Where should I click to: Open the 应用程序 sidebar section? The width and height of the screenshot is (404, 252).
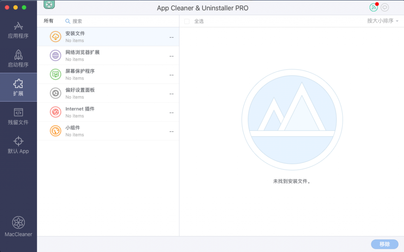pos(18,30)
